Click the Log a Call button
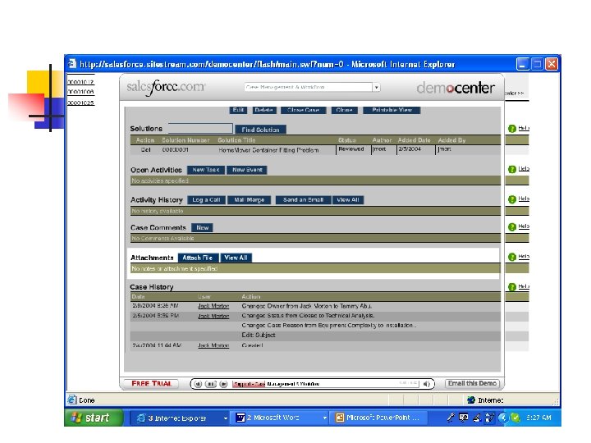 pyautogui.click(x=206, y=199)
